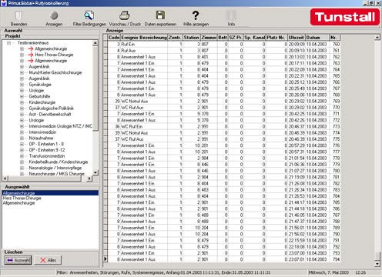Click Ereignis Bezeichnung column header
This screenshot has width=382, height=277.
coord(144,38)
